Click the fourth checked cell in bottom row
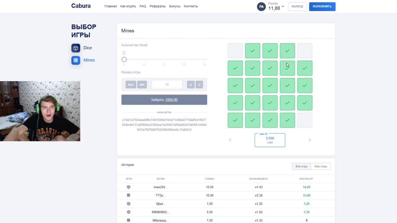Image resolution: width=397 pixels, height=223 pixels. [288, 120]
